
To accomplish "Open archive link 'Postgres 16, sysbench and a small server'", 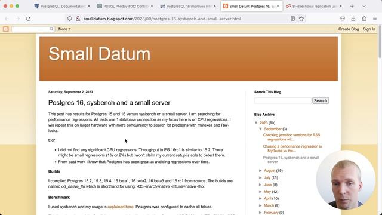I will [x=291, y=159].
